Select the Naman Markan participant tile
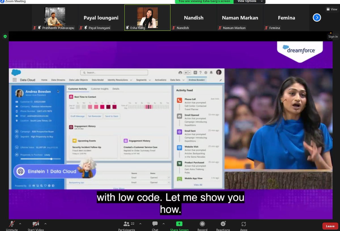The height and width of the screenshot is (231, 340). click(240, 17)
